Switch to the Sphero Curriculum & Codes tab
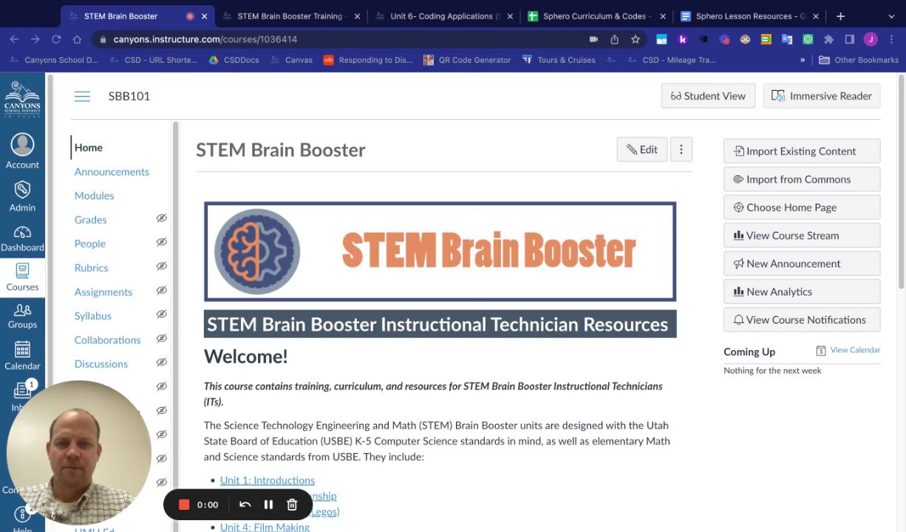The width and height of the screenshot is (906, 532). [x=597, y=16]
